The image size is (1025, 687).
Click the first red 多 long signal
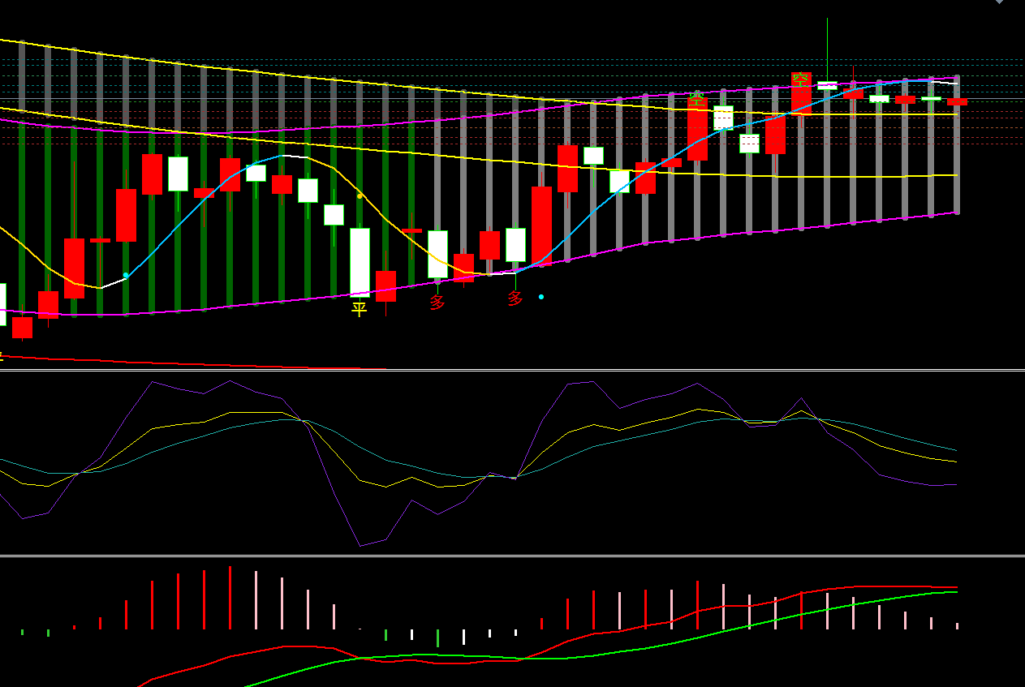coord(437,303)
